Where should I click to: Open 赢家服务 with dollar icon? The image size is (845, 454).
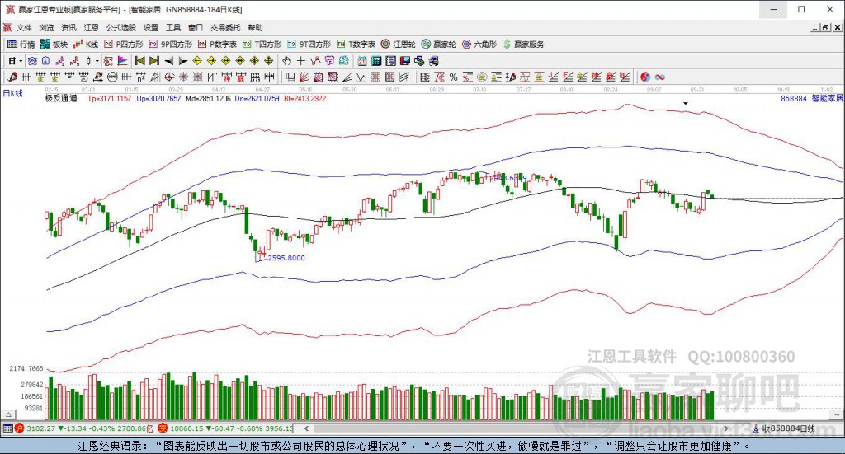click(x=523, y=44)
